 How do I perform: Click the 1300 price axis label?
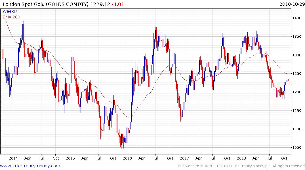point(297,55)
